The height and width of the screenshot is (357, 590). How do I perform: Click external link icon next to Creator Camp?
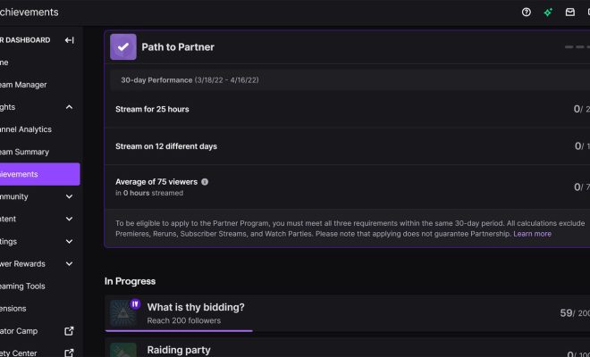(x=69, y=331)
